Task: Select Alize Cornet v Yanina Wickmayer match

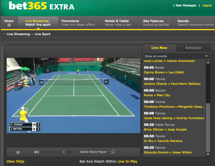Action: [x=169, y=61]
